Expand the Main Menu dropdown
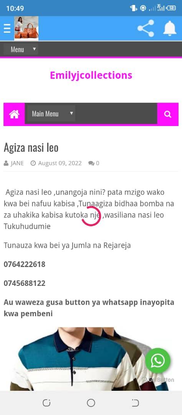The height and width of the screenshot is (415, 182). click(x=51, y=113)
